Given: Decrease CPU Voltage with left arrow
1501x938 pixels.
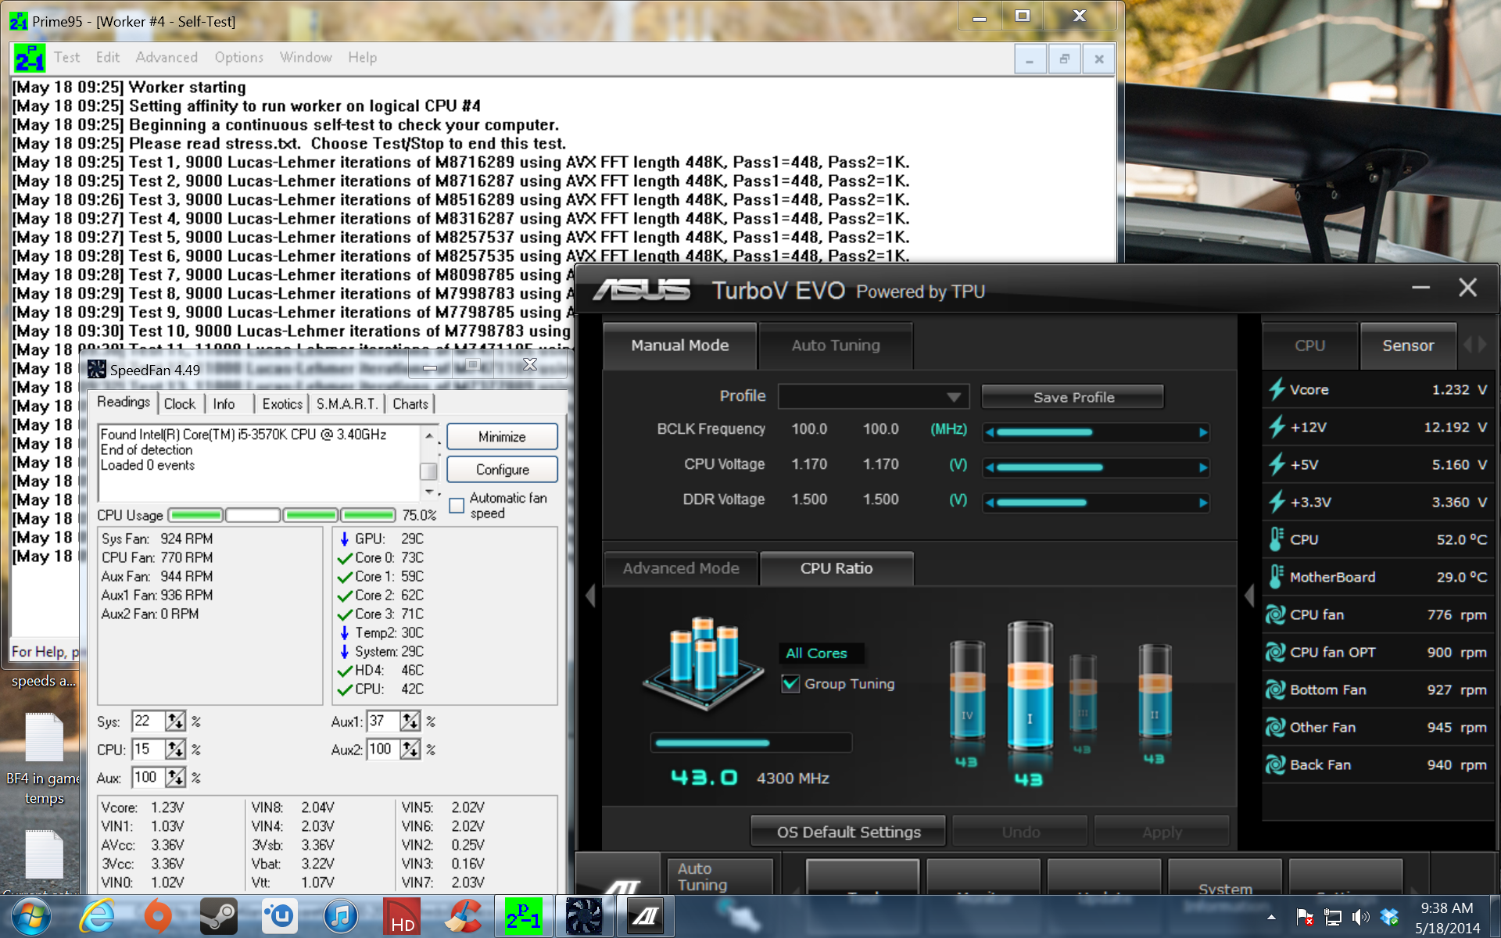Looking at the screenshot, I should 991,467.
